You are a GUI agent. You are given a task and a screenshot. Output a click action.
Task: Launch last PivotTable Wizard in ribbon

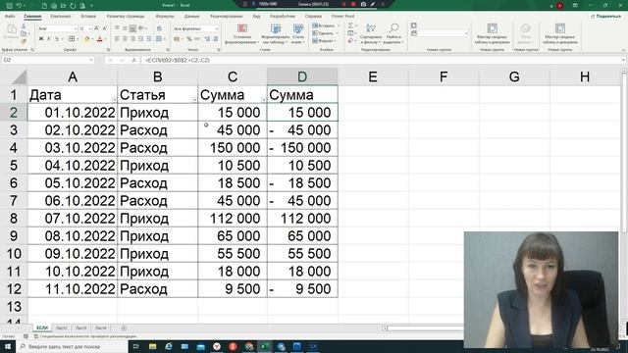[560, 33]
